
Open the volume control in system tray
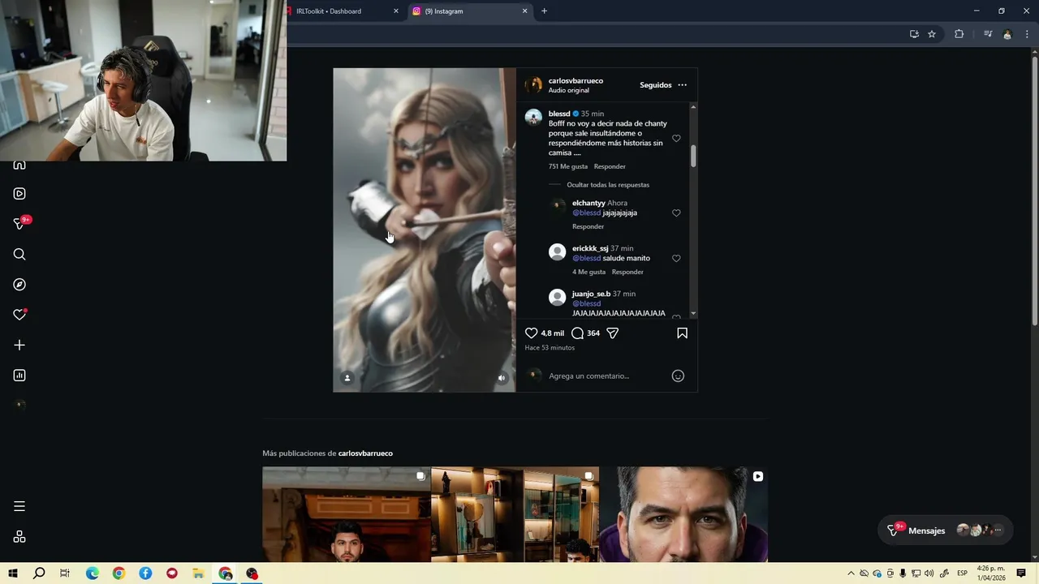[929, 573]
